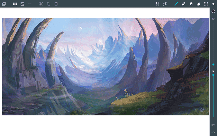Open the three-dot more options menu
This screenshot has height=136, width=217.
coord(30,4)
